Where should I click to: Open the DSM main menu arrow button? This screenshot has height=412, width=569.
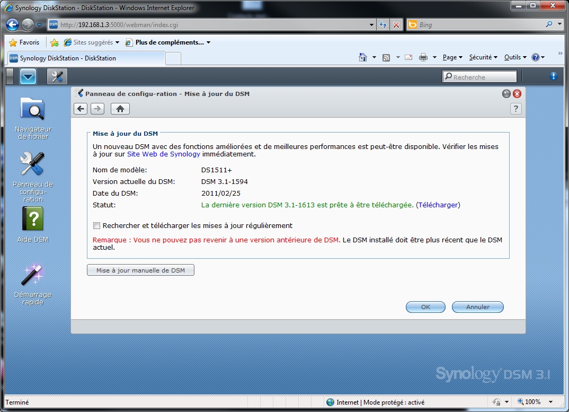tap(28, 76)
